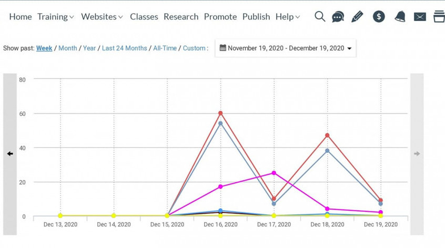Click the pencil write icon
The height and width of the screenshot is (248, 445).
[x=357, y=16]
